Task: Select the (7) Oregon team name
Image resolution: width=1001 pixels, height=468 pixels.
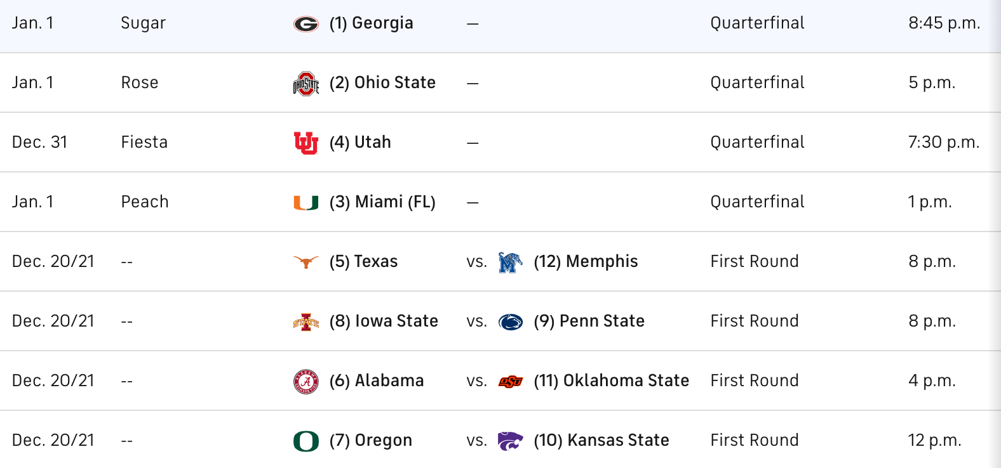Action: [370, 440]
